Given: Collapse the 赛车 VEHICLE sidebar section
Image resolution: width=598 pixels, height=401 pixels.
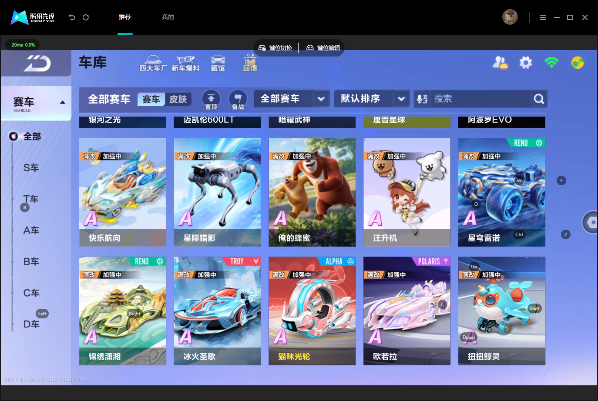Looking at the screenshot, I should [36, 103].
